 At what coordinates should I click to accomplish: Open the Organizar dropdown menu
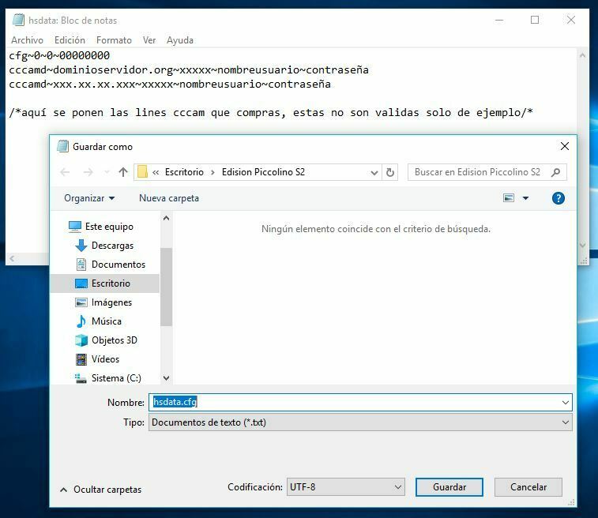coord(89,198)
